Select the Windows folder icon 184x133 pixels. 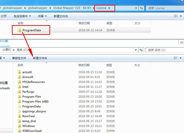[x=20, y=126]
